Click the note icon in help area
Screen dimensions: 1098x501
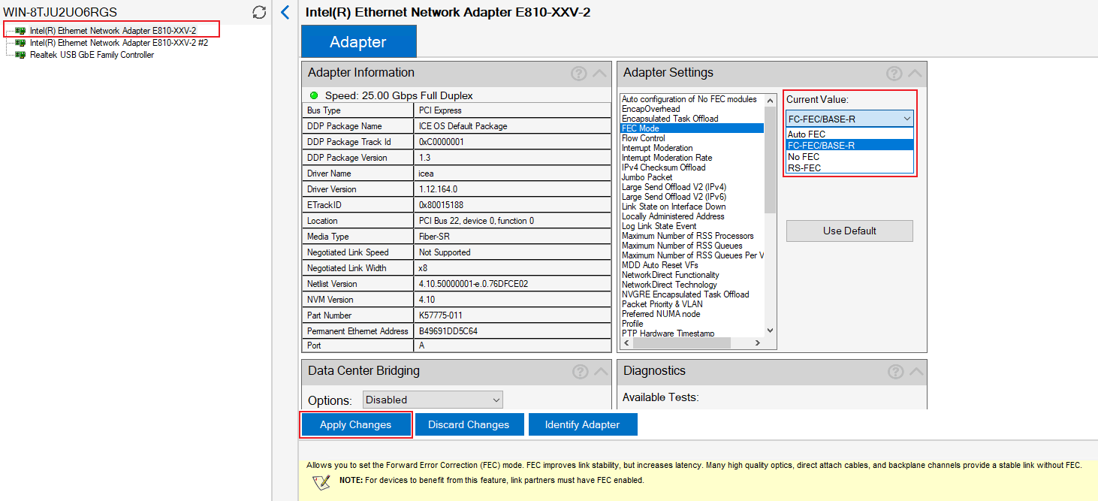click(321, 481)
